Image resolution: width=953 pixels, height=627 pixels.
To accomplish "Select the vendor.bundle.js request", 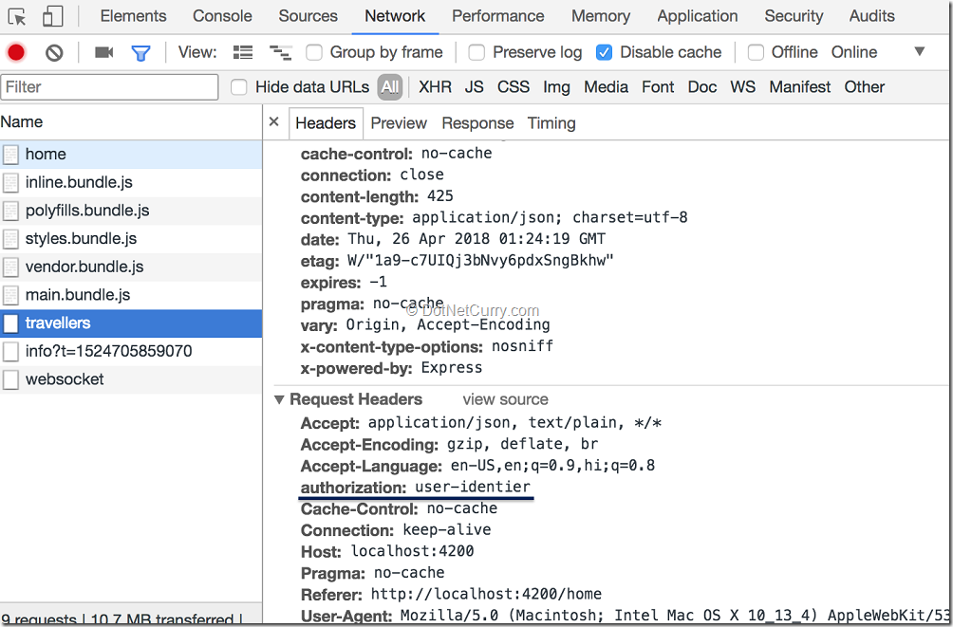I will point(131,267).
